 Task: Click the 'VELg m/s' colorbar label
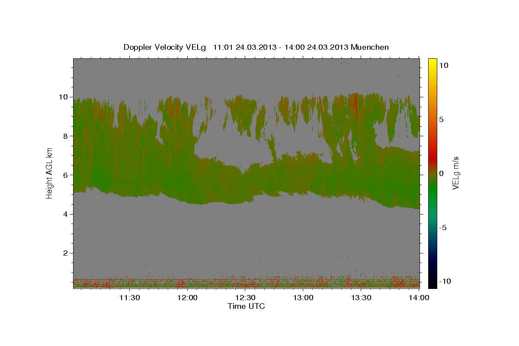coord(455,173)
